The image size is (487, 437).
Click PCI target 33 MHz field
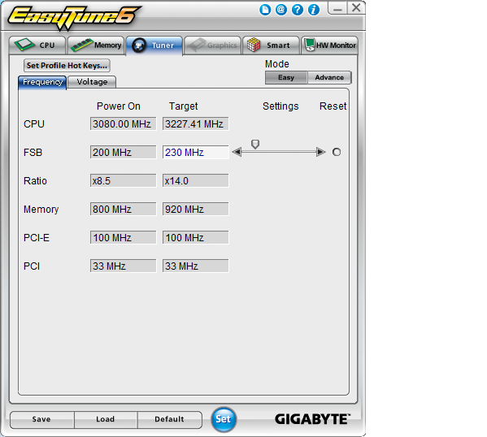[196, 266]
